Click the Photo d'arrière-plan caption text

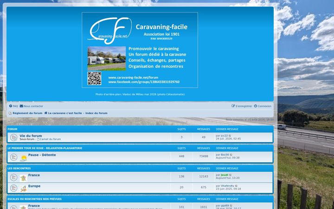coord(140,94)
